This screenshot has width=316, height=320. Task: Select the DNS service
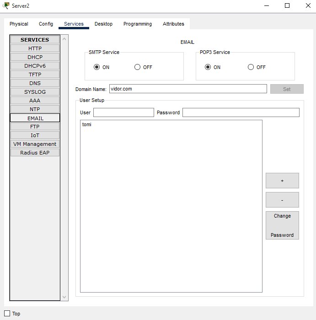[35, 83]
